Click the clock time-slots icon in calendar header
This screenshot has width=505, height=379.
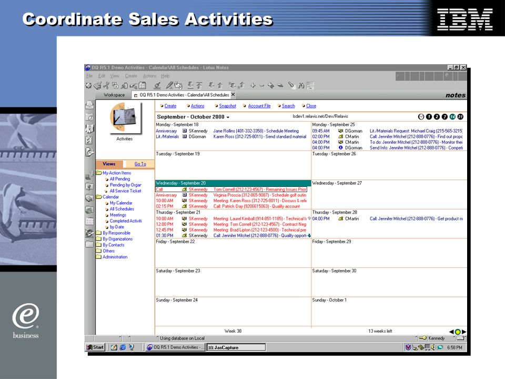[421, 117]
